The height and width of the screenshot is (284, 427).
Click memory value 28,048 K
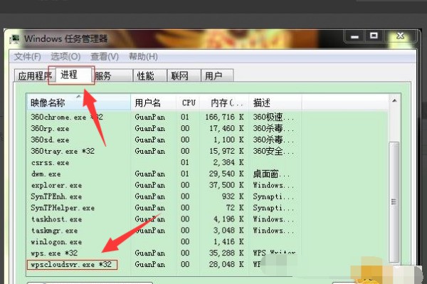coord(226,264)
